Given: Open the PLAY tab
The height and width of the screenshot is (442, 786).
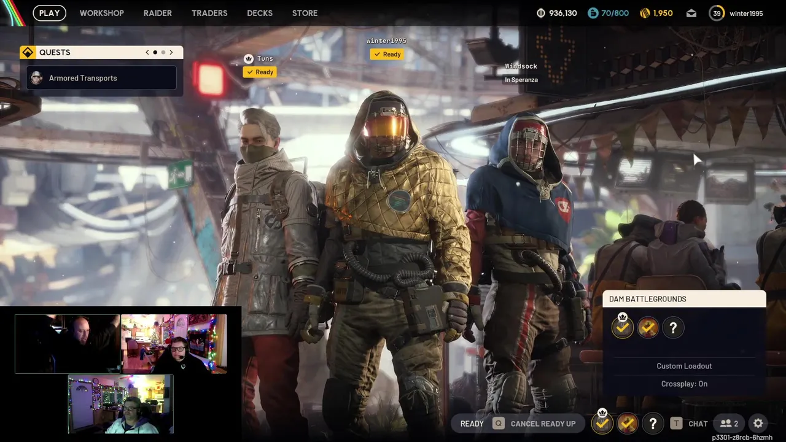Looking at the screenshot, I should [x=49, y=13].
